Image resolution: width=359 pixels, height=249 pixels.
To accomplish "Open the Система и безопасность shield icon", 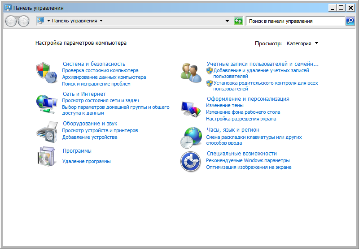I will (x=47, y=73).
